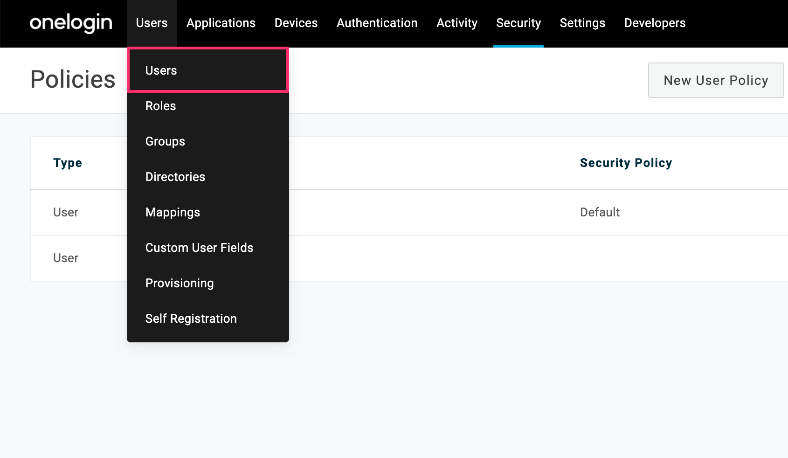Open the Developers navigation menu

pos(655,23)
